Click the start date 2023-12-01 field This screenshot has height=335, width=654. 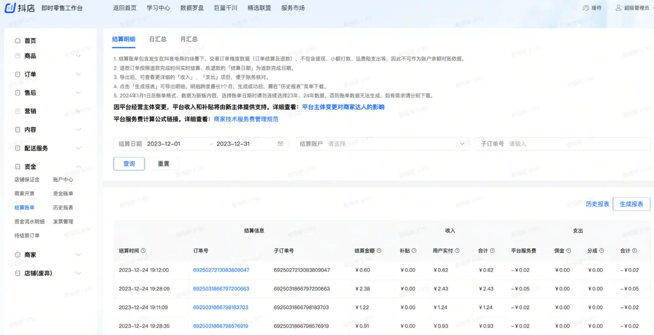pos(163,144)
